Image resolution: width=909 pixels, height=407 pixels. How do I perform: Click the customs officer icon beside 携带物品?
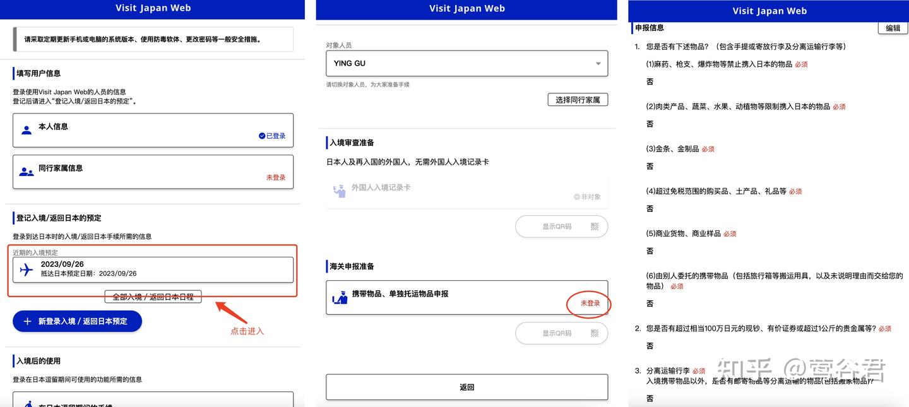pos(340,297)
